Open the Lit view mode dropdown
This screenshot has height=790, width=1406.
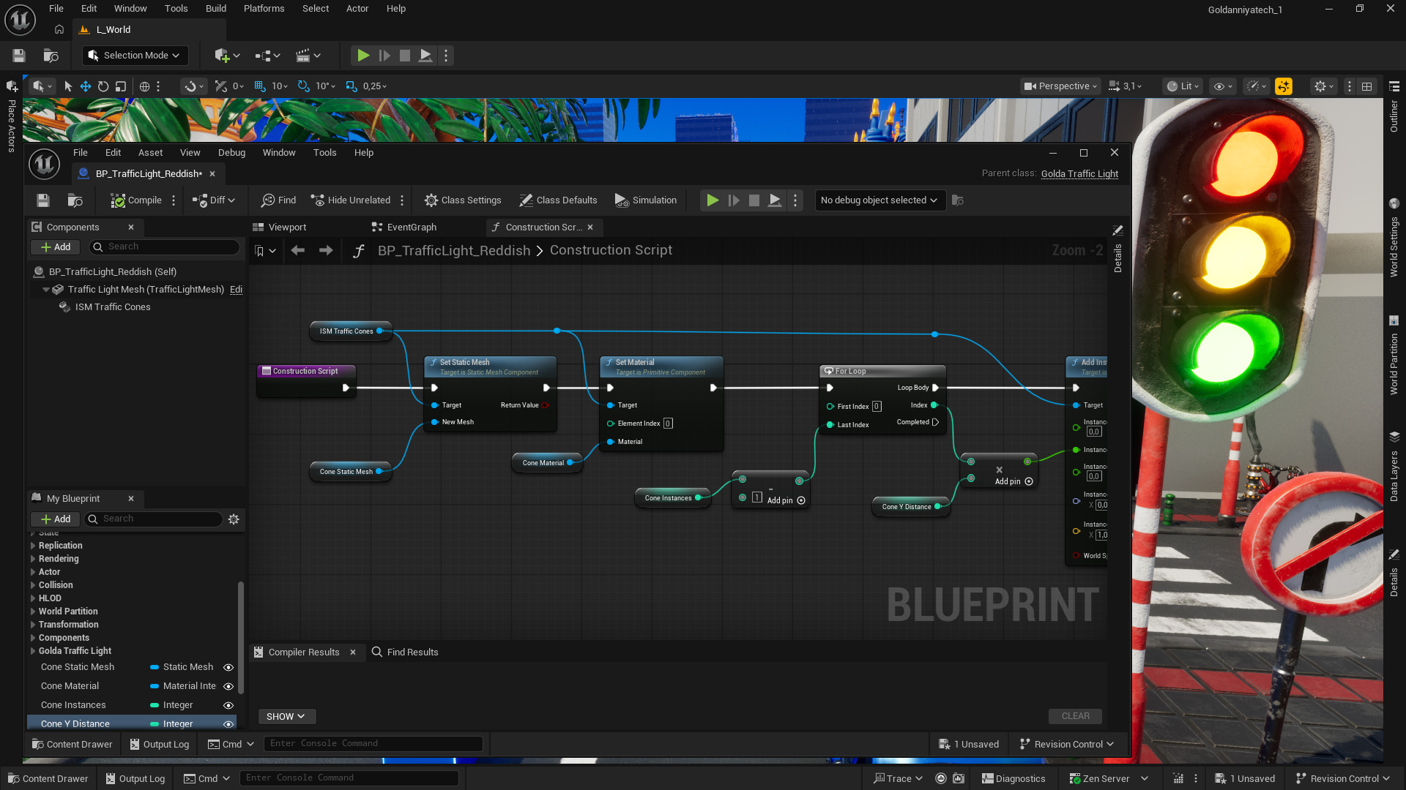tap(1183, 86)
